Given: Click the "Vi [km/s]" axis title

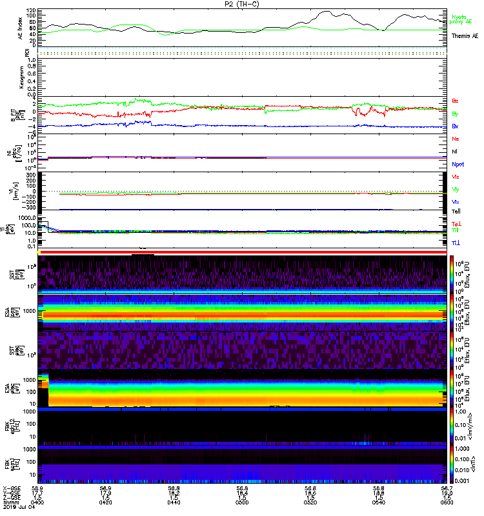Looking at the screenshot, I should pyautogui.click(x=15, y=191).
